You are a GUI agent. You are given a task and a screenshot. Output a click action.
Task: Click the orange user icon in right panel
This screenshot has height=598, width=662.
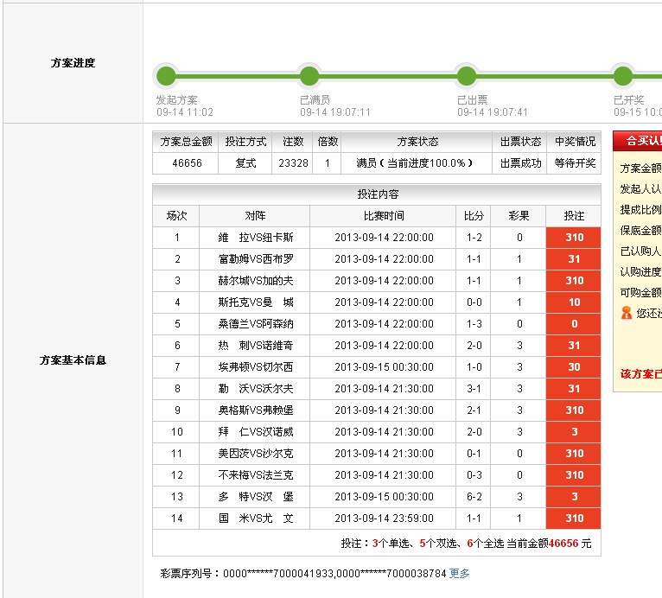pyautogui.click(x=626, y=313)
